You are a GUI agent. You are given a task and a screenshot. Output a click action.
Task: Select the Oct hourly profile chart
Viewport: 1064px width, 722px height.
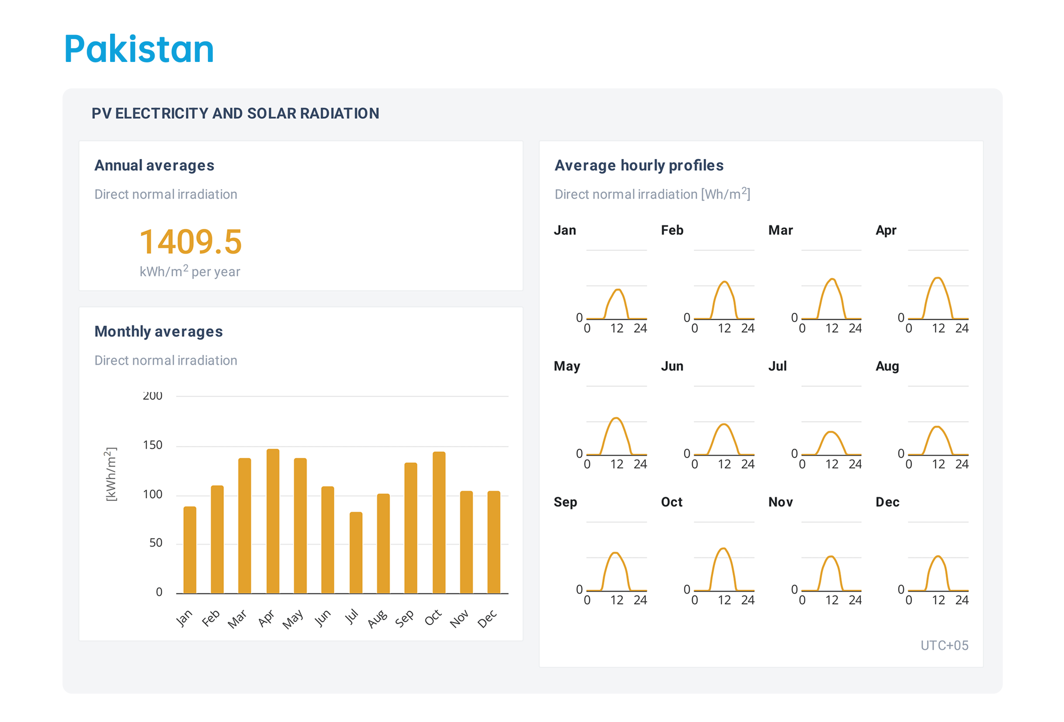point(724,564)
